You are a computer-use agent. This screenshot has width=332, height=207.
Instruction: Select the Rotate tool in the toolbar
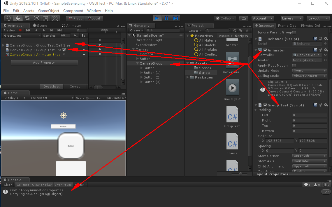pos(27,18)
